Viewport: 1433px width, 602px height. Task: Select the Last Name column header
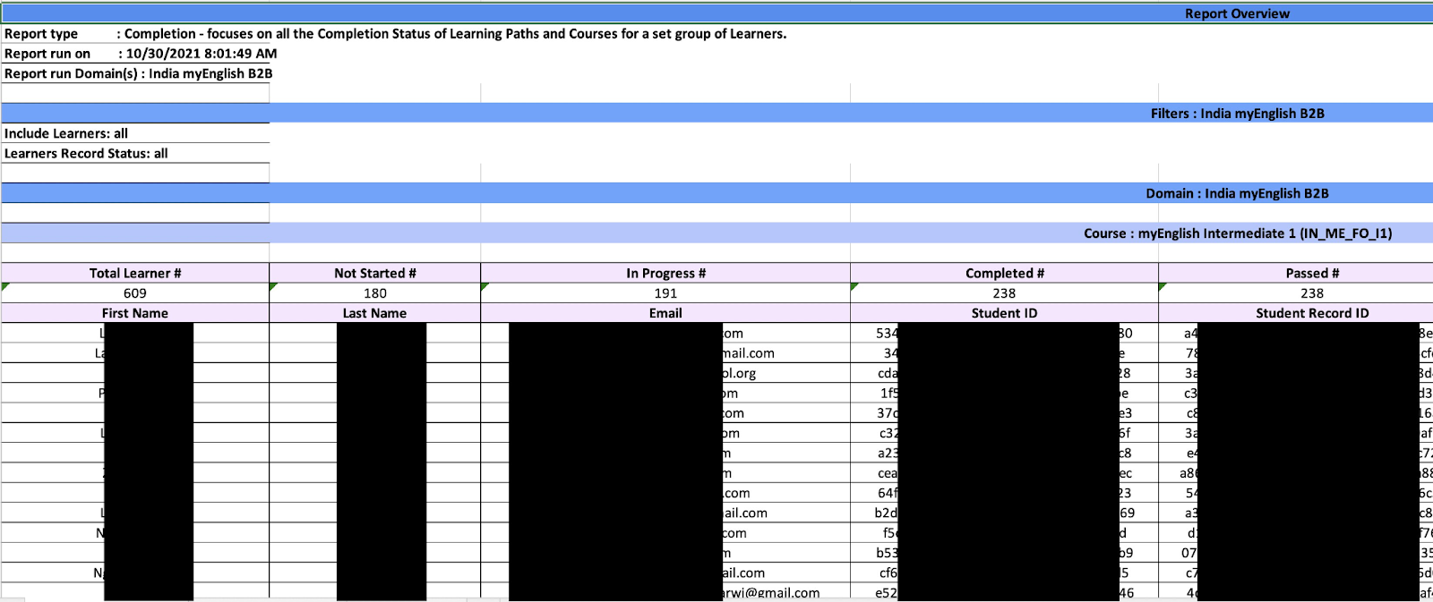(x=374, y=313)
